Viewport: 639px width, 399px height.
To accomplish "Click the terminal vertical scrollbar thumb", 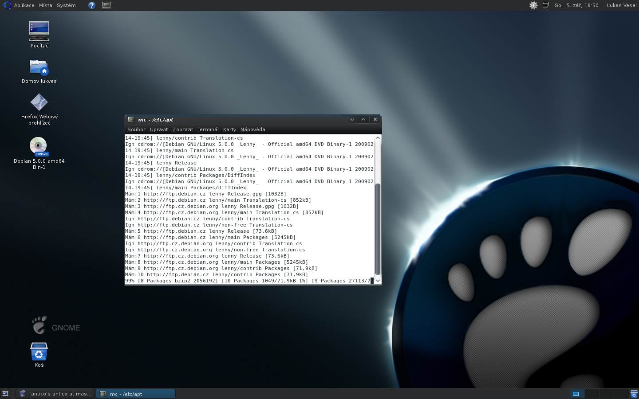I will point(378,229).
